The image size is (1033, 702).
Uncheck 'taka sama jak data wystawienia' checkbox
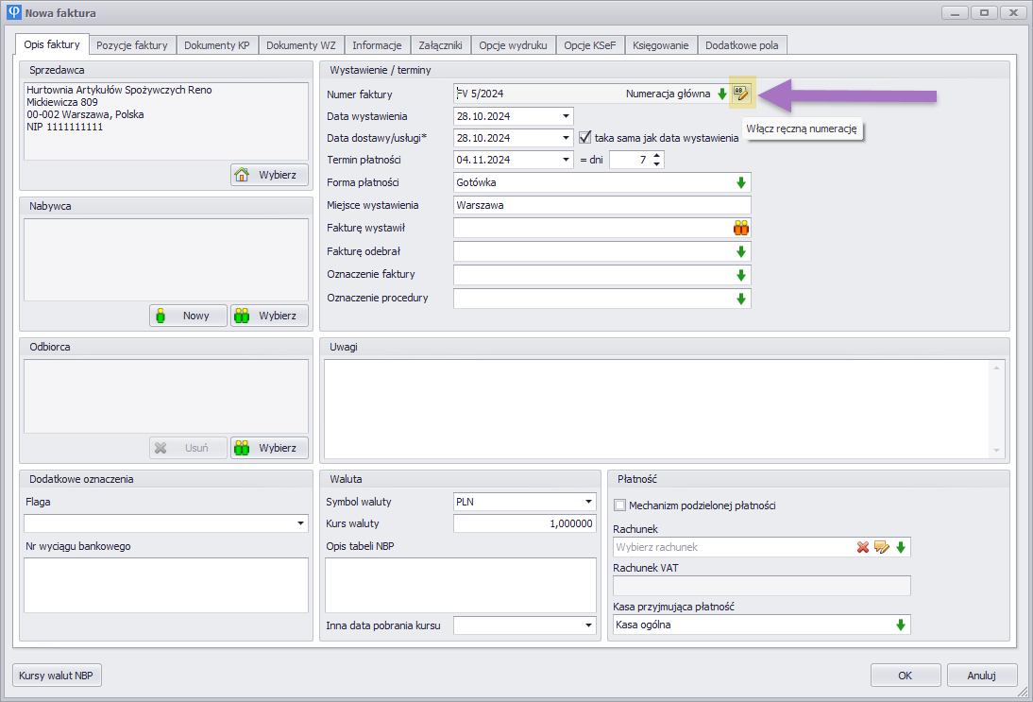point(584,137)
